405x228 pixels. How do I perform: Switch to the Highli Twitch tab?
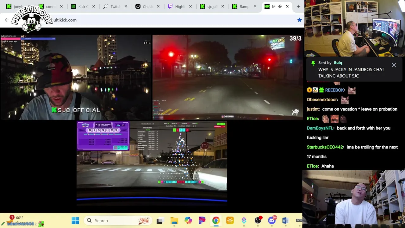coord(180,6)
